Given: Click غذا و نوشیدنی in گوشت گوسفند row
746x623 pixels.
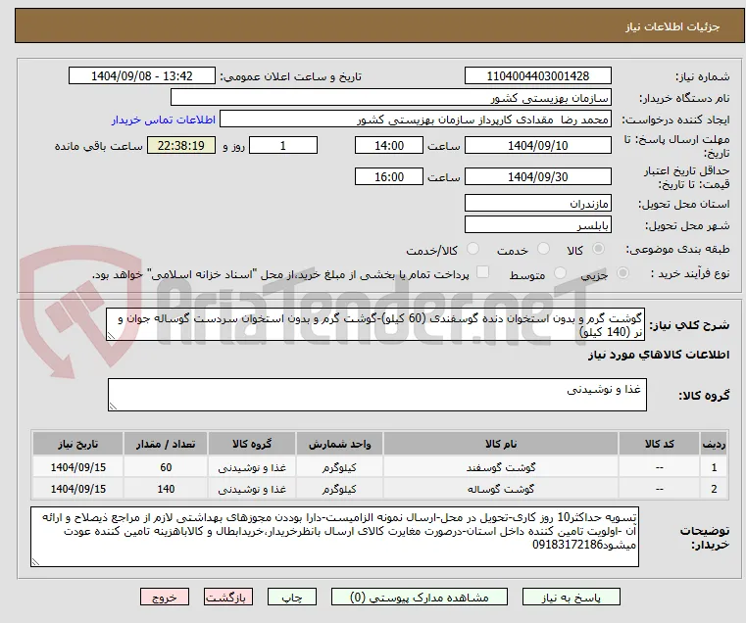Looking at the screenshot, I should coord(252,467).
